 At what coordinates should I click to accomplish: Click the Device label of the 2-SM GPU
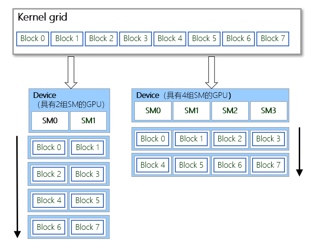(x=44, y=96)
